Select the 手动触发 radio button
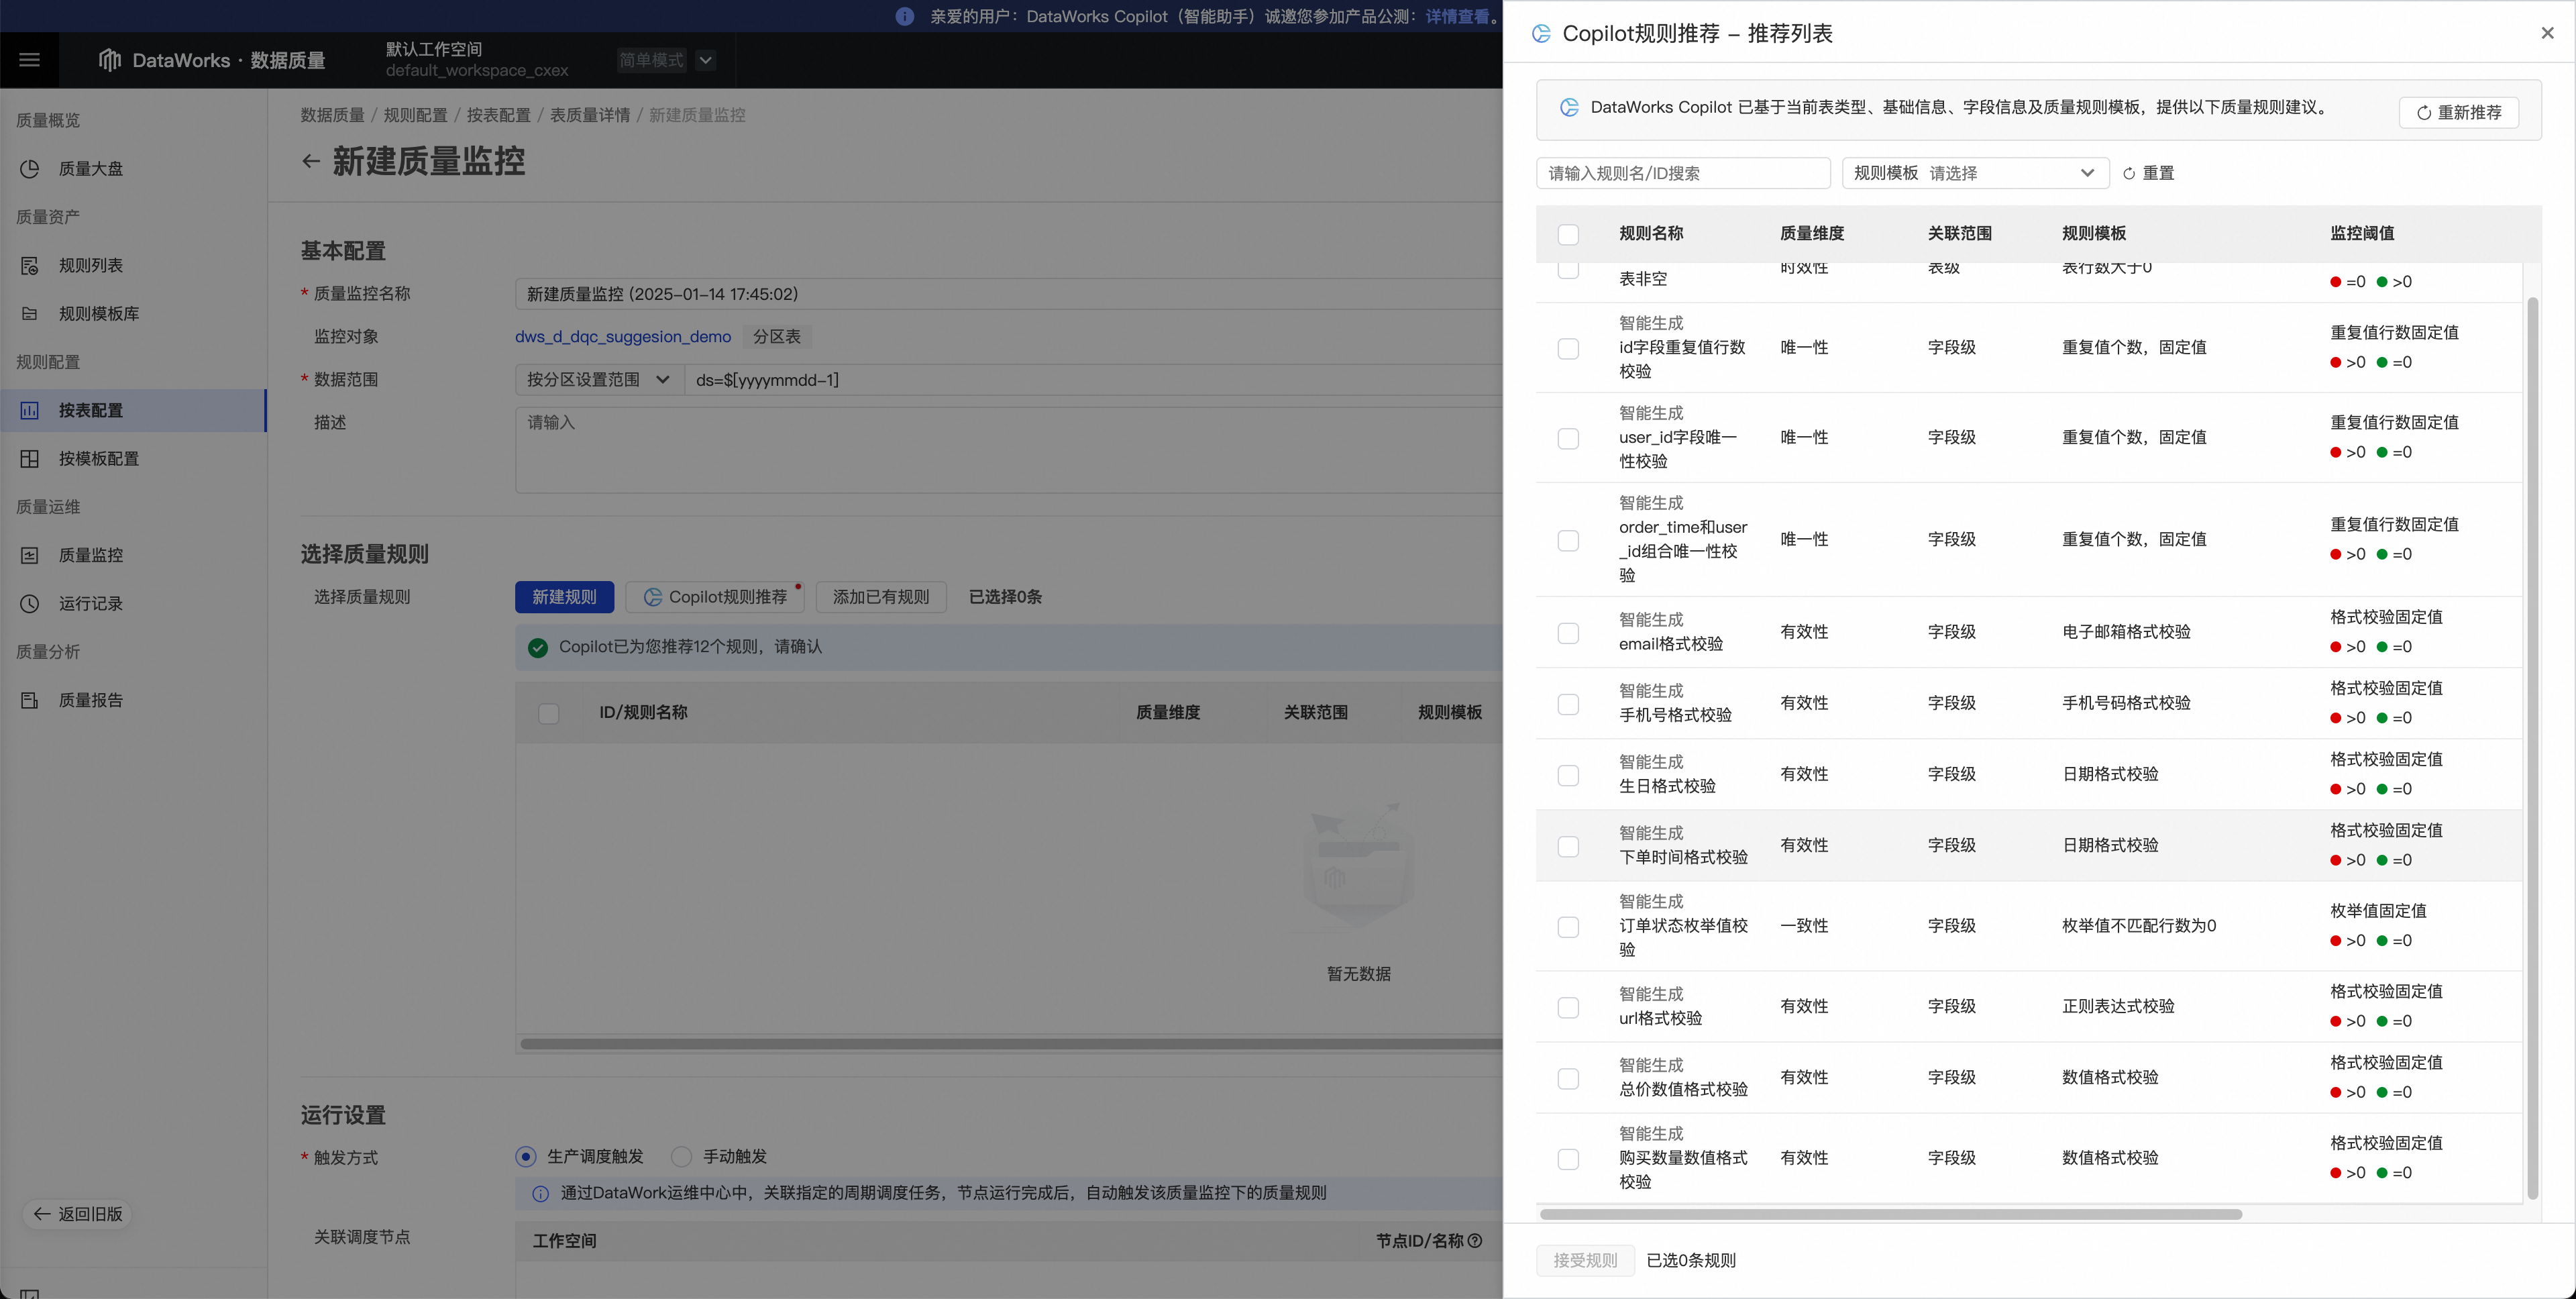The image size is (2576, 1299). [682, 1157]
